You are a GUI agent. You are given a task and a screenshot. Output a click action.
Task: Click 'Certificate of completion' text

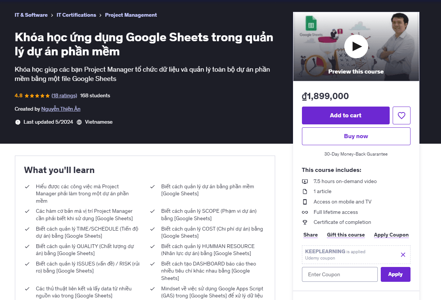tap(342, 222)
